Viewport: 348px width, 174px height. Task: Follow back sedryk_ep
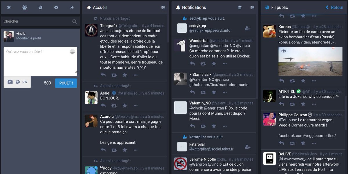point(248,28)
